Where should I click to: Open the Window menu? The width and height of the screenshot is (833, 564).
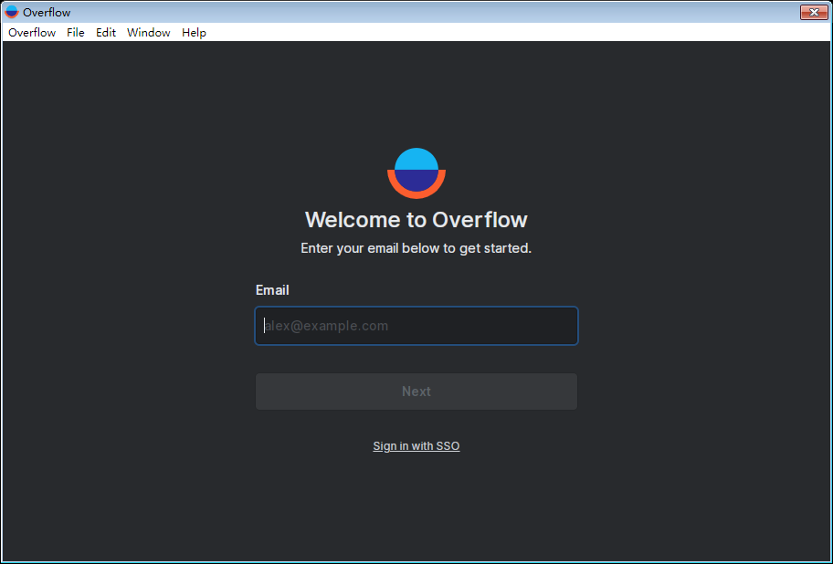(148, 32)
